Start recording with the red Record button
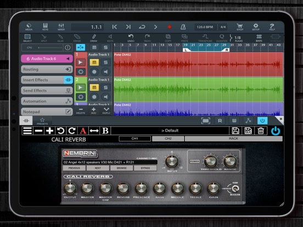 click(169, 27)
